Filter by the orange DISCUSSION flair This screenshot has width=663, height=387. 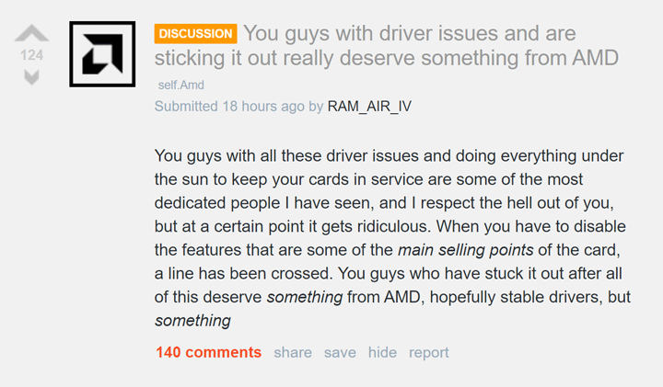195,34
